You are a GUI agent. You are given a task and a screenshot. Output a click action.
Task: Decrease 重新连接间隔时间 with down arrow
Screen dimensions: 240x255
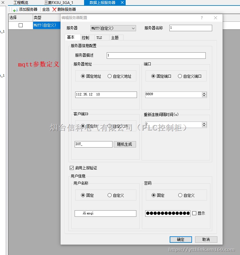click(204, 126)
